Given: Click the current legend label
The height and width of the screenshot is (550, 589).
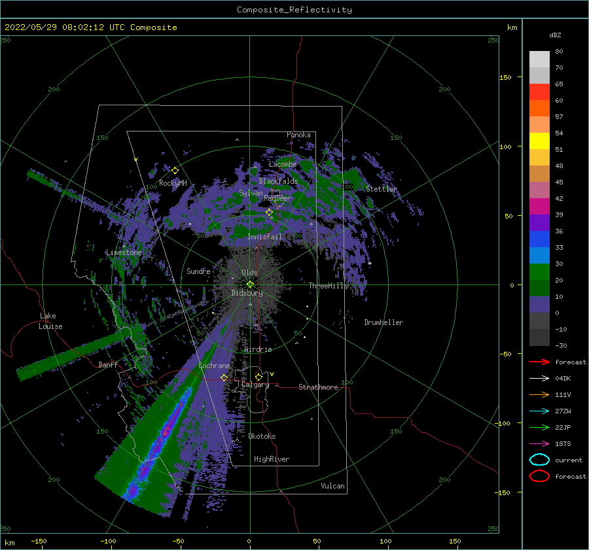Looking at the screenshot, I should pyautogui.click(x=569, y=460).
